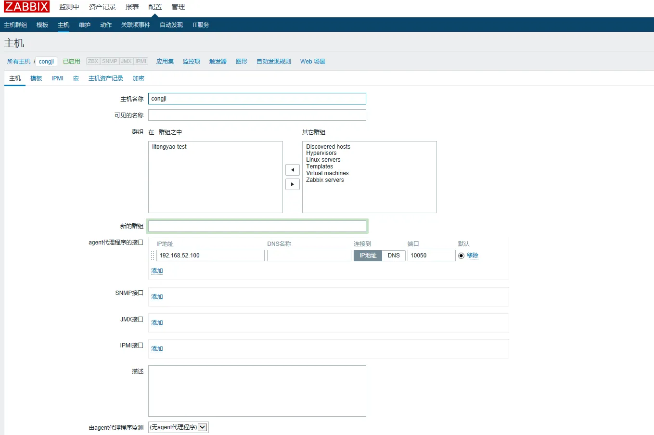The image size is (654, 435).
Task: Go to 维护 submenu
Action: [x=85, y=25]
